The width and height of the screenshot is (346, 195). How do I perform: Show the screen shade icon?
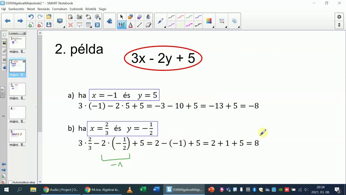click(x=79, y=25)
